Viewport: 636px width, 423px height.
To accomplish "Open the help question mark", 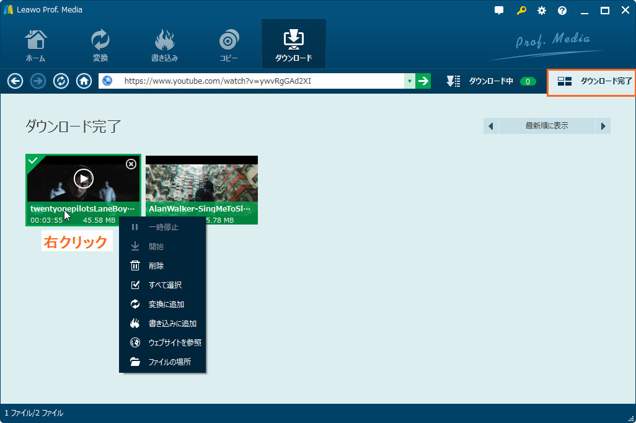I will pyautogui.click(x=562, y=11).
